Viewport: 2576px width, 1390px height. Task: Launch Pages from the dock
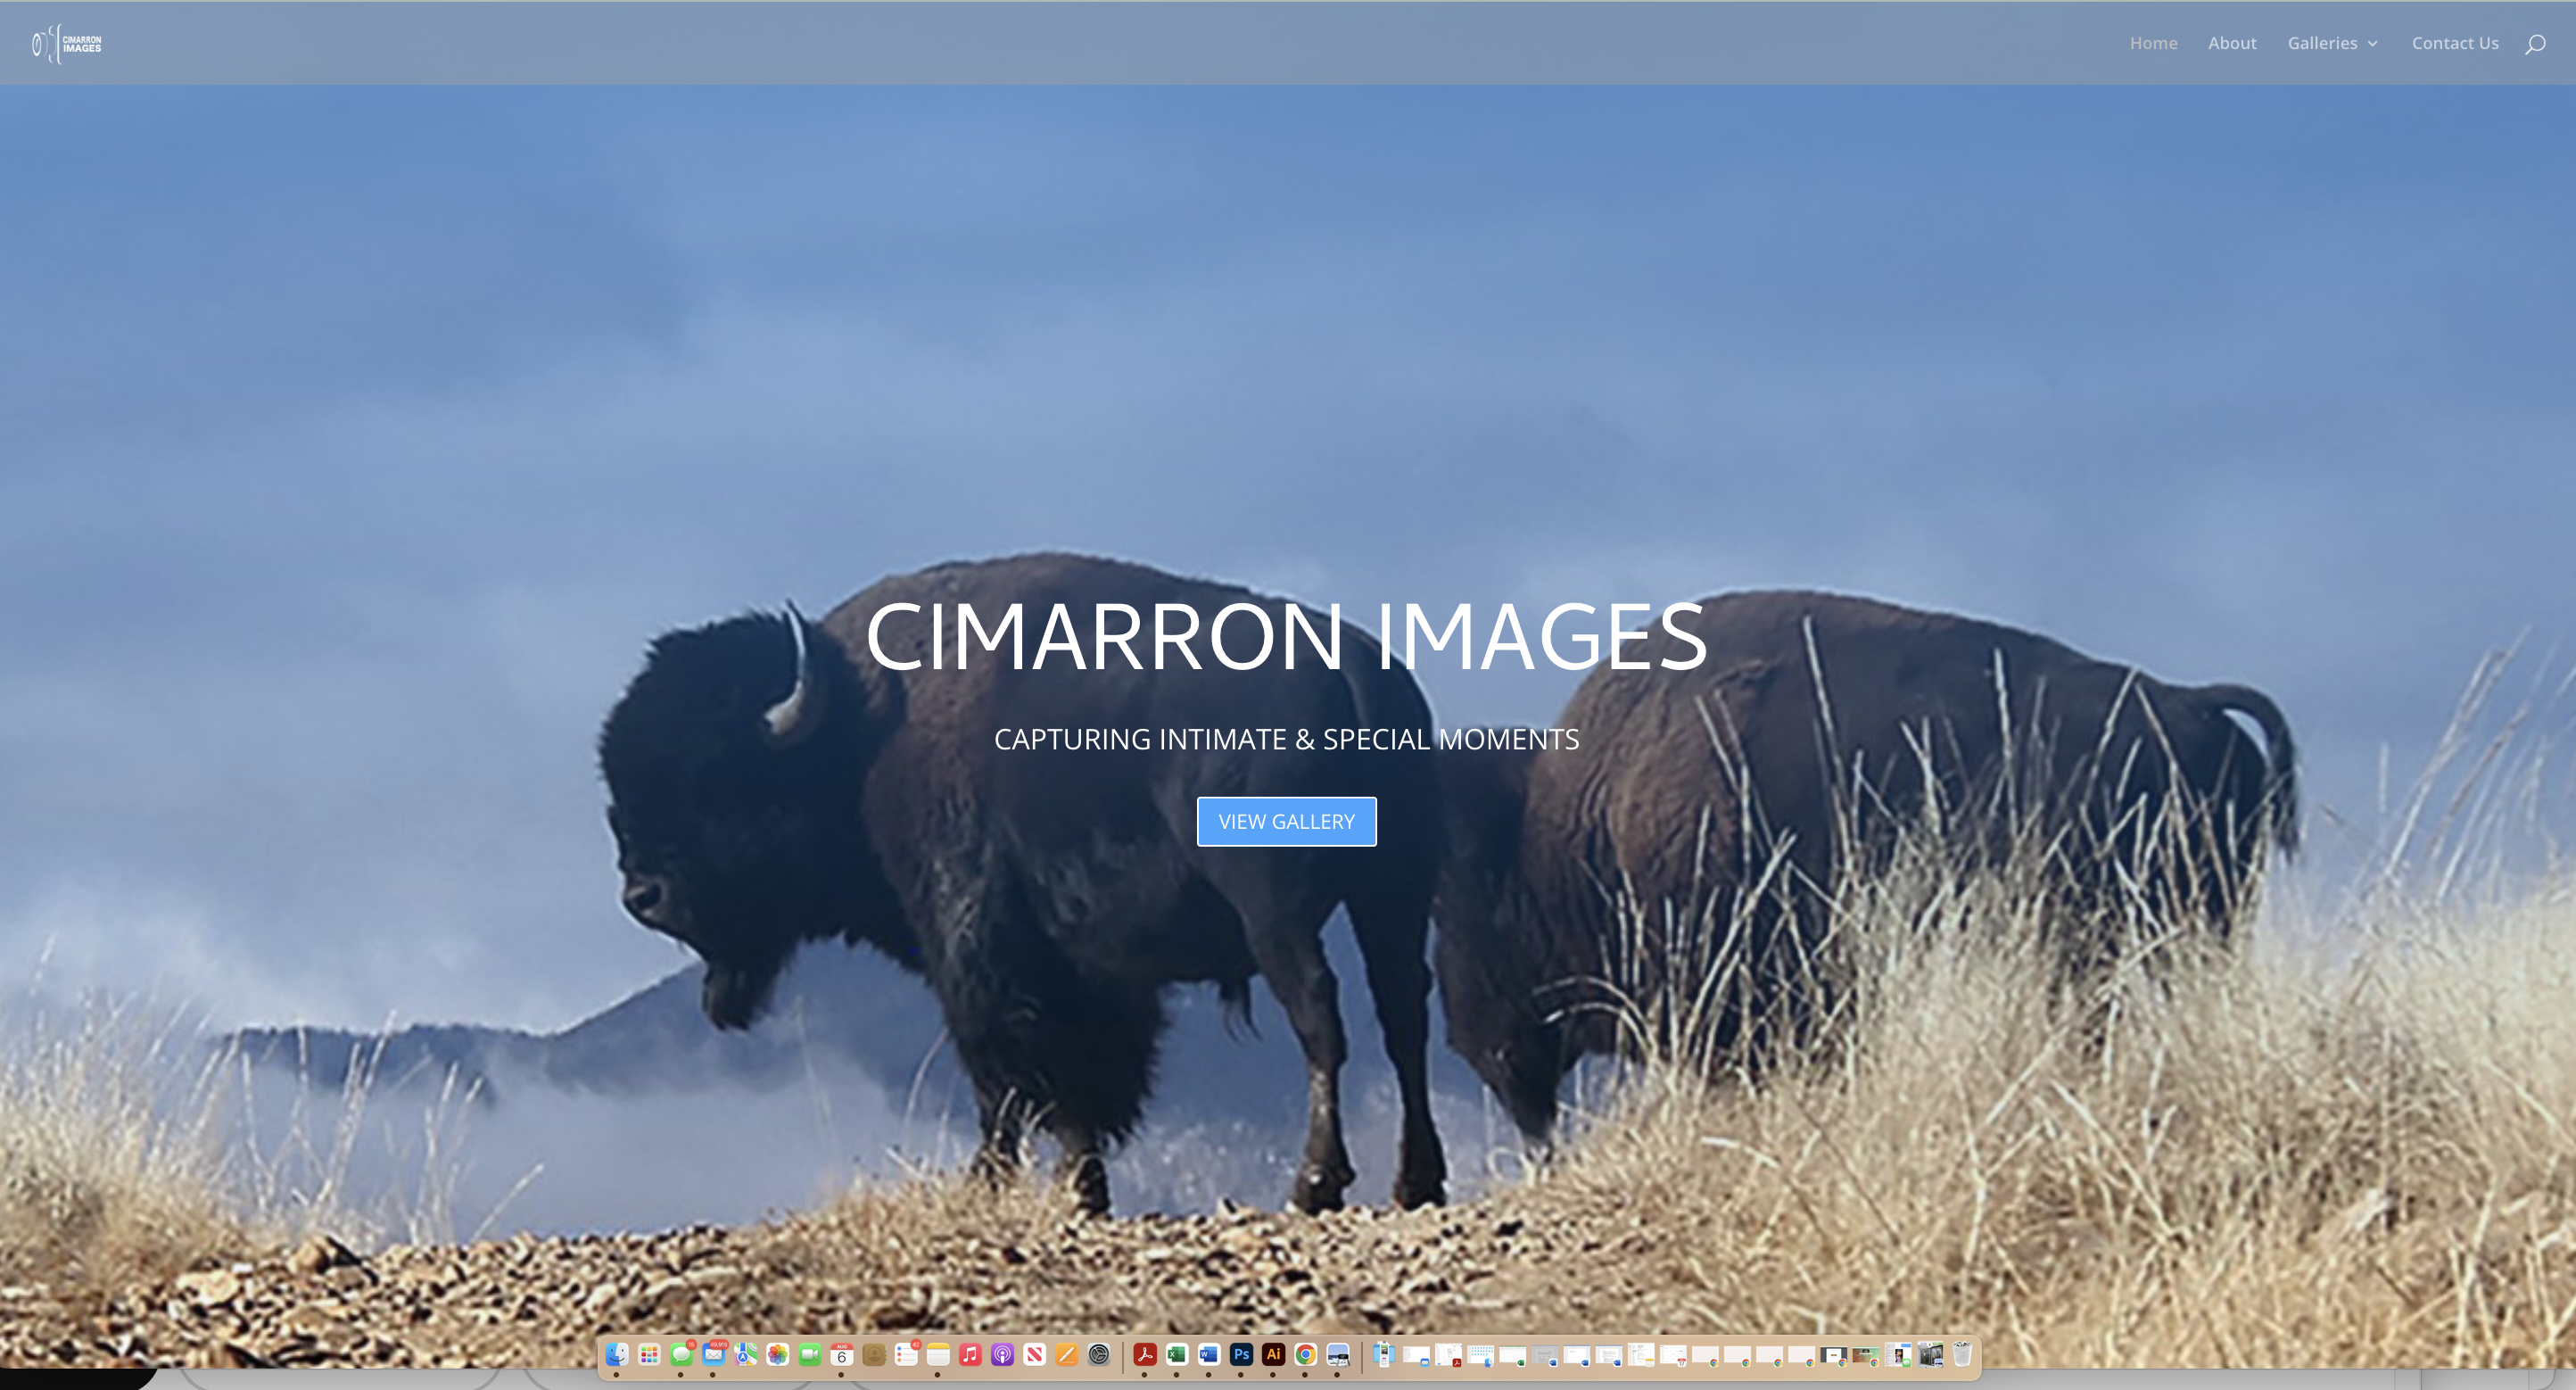[1066, 1354]
